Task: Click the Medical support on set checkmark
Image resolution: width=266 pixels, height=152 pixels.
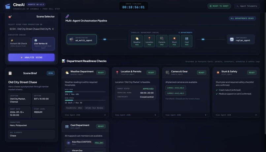Action: [216, 94]
